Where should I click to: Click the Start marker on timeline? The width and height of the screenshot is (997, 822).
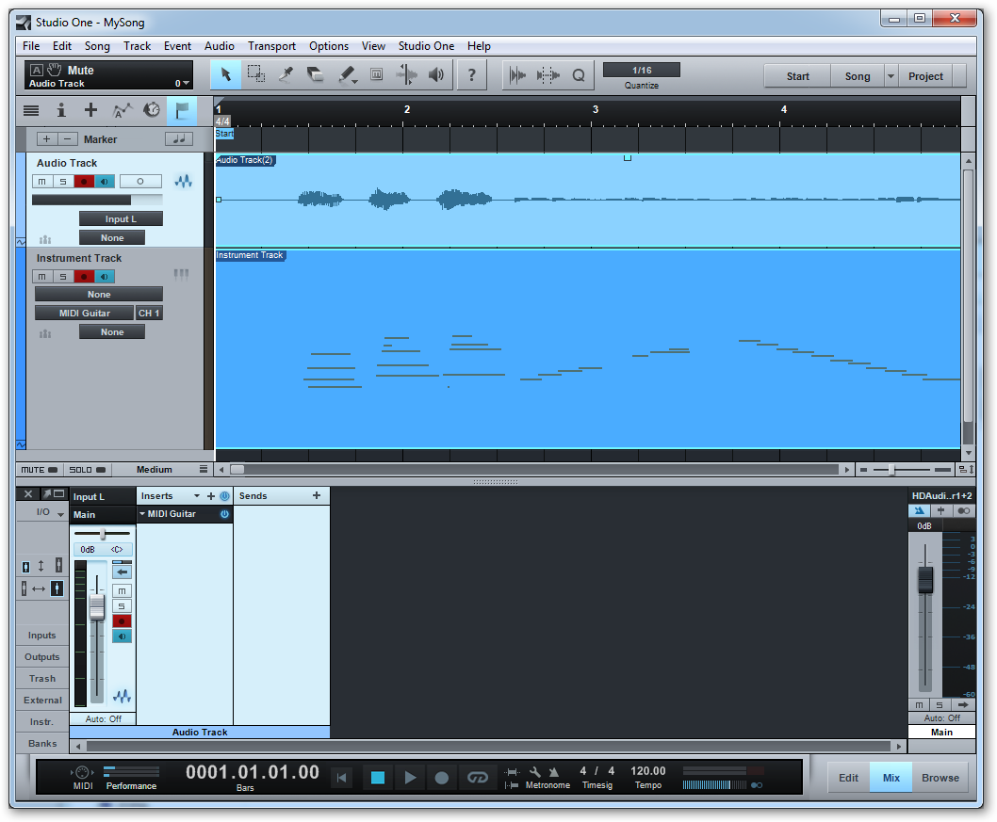point(224,134)
